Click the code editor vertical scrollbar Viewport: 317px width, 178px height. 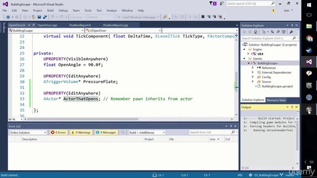[236, 81]
